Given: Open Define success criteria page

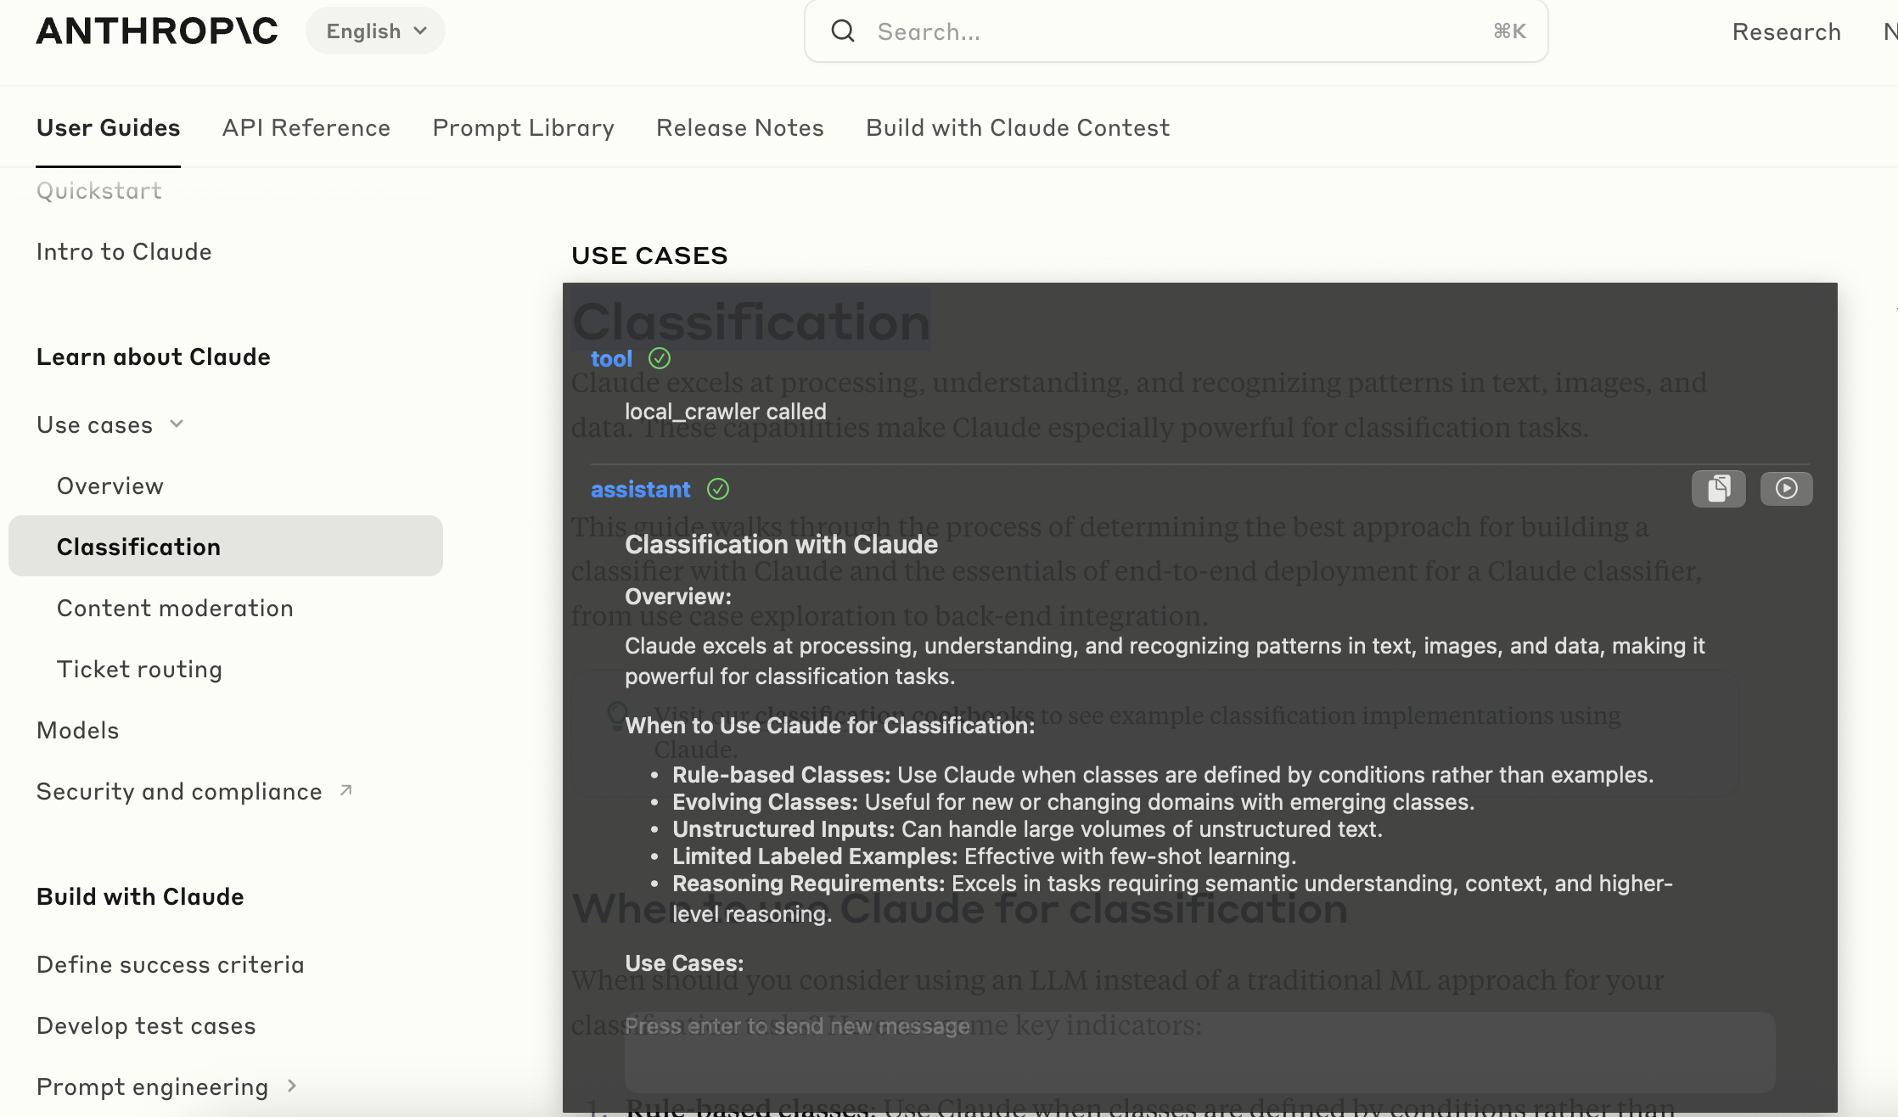Looking at the screenshot, I should (x=170, y=964).
